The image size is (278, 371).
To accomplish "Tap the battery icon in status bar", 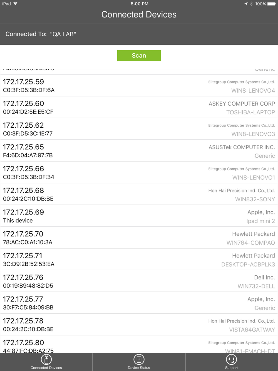I will coord(271,4).
